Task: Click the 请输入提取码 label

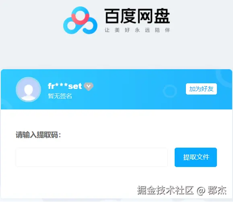Action: [38, 135]
